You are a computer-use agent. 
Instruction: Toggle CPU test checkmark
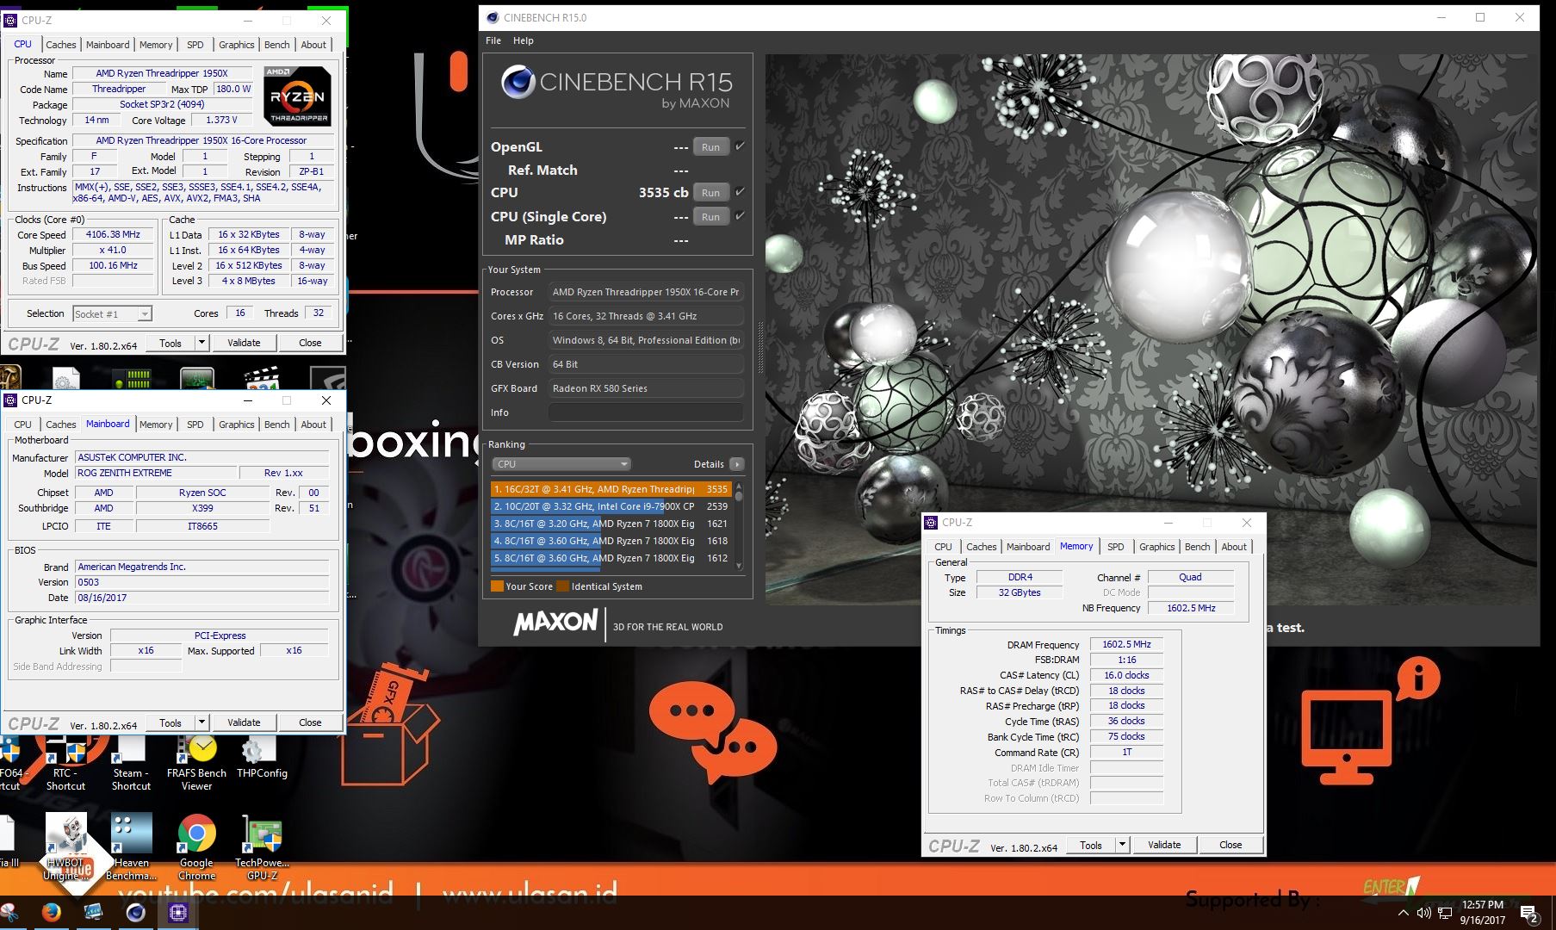pyautogui.click(x=740, y=192)
